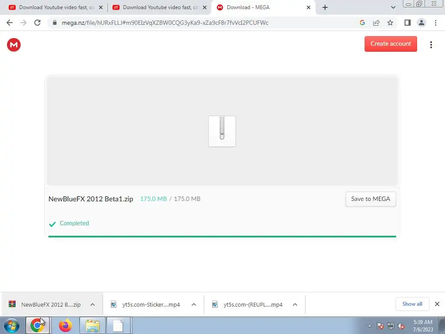Click the network tray icon
Viewport: 445px width, 334px height.
(x=391, y=326)
